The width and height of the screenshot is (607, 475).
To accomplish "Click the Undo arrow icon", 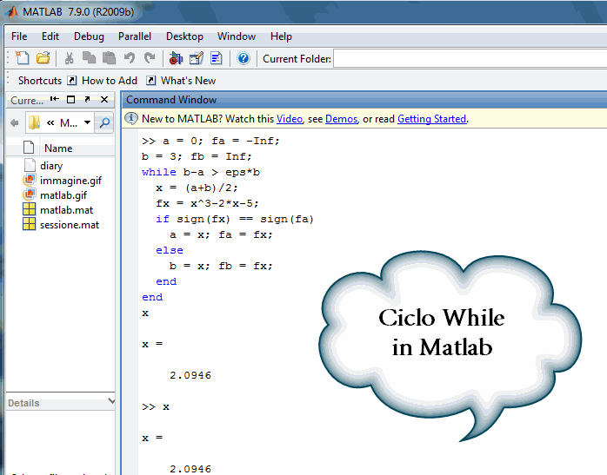I will click(x=130, y=58).
